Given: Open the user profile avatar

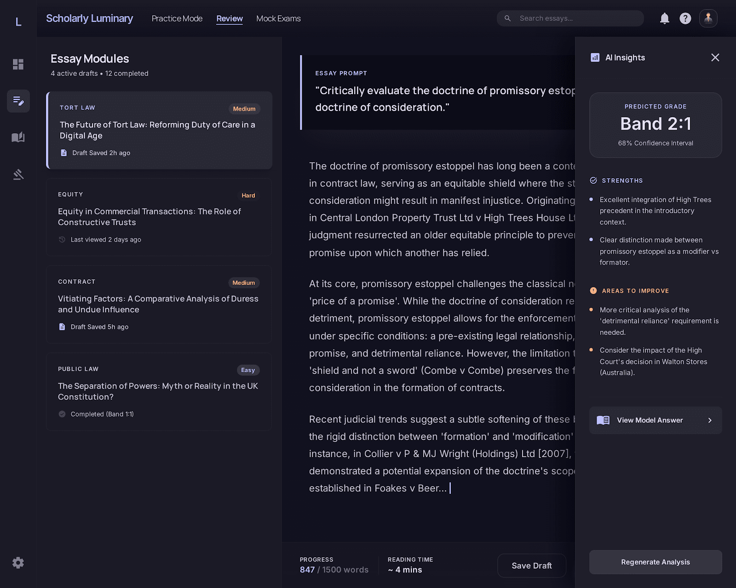Looking at the screenshot, I should (x=708, y=18).
